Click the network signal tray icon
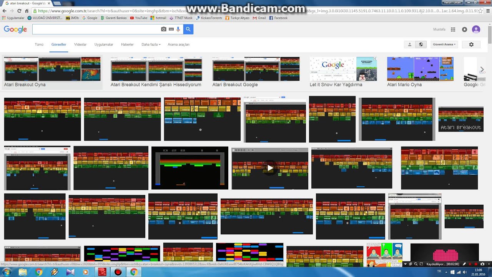The image size is (492, 277). 459,272
